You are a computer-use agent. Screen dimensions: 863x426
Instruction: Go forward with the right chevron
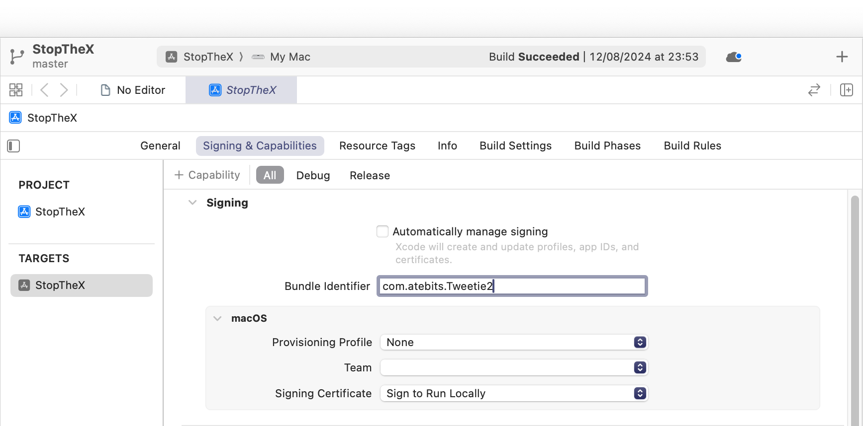click(x=64, y=90)
